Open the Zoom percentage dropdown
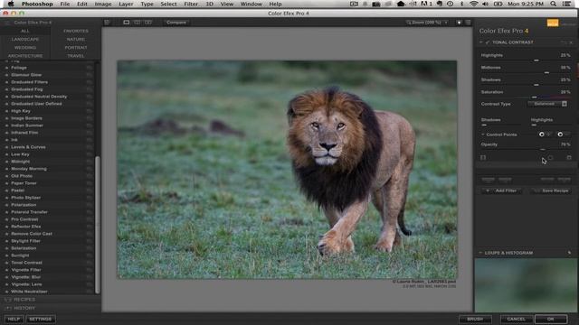The height and width of the screenshot is (325, 579). coord(428,23)
